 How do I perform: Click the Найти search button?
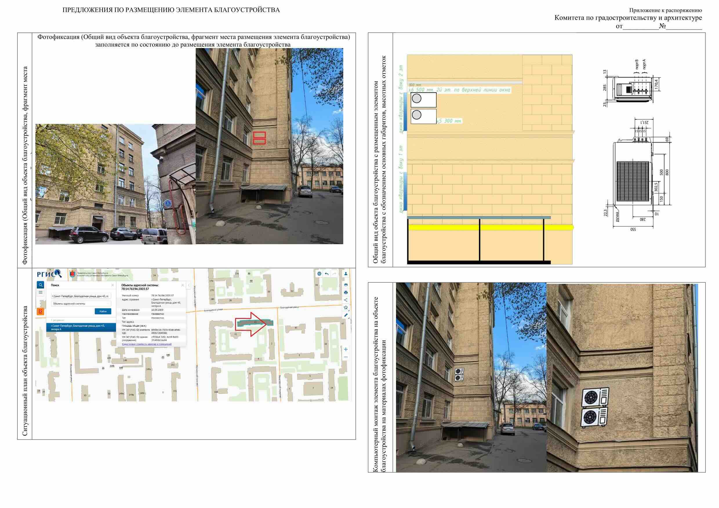point(103,311)
